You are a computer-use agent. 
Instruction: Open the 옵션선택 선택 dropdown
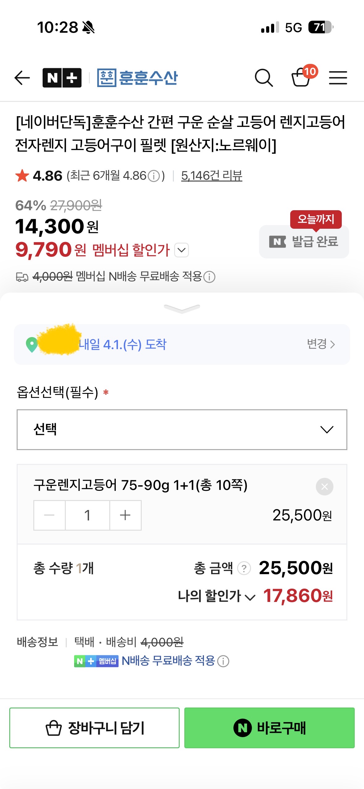tap(182, 429)
